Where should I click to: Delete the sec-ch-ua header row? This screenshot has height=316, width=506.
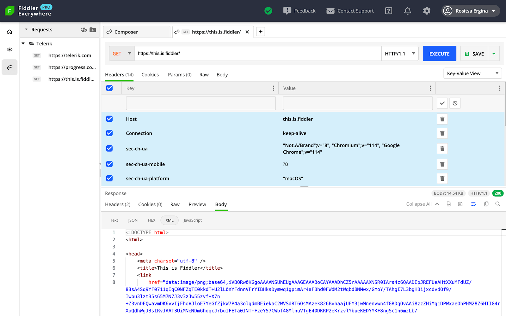[442, 149]
